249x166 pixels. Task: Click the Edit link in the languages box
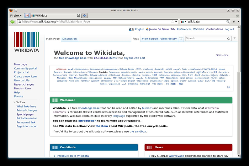point(228,87)
